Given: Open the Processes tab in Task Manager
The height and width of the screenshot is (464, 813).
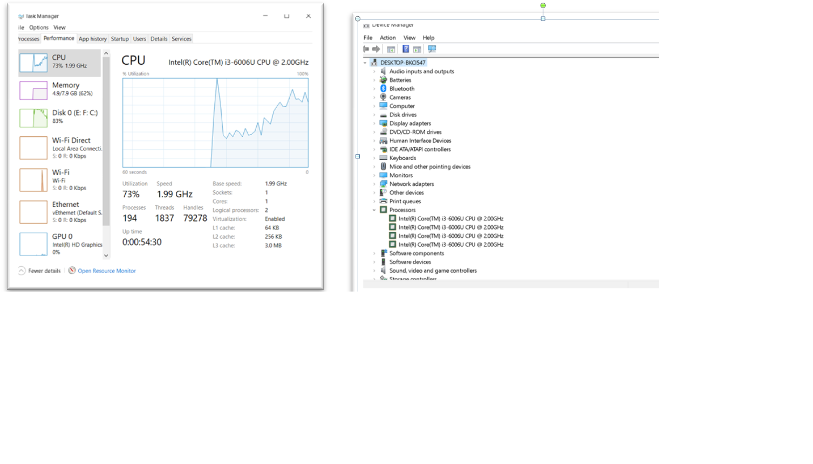Looking at the screenshot, I should (x=29, y=39).
